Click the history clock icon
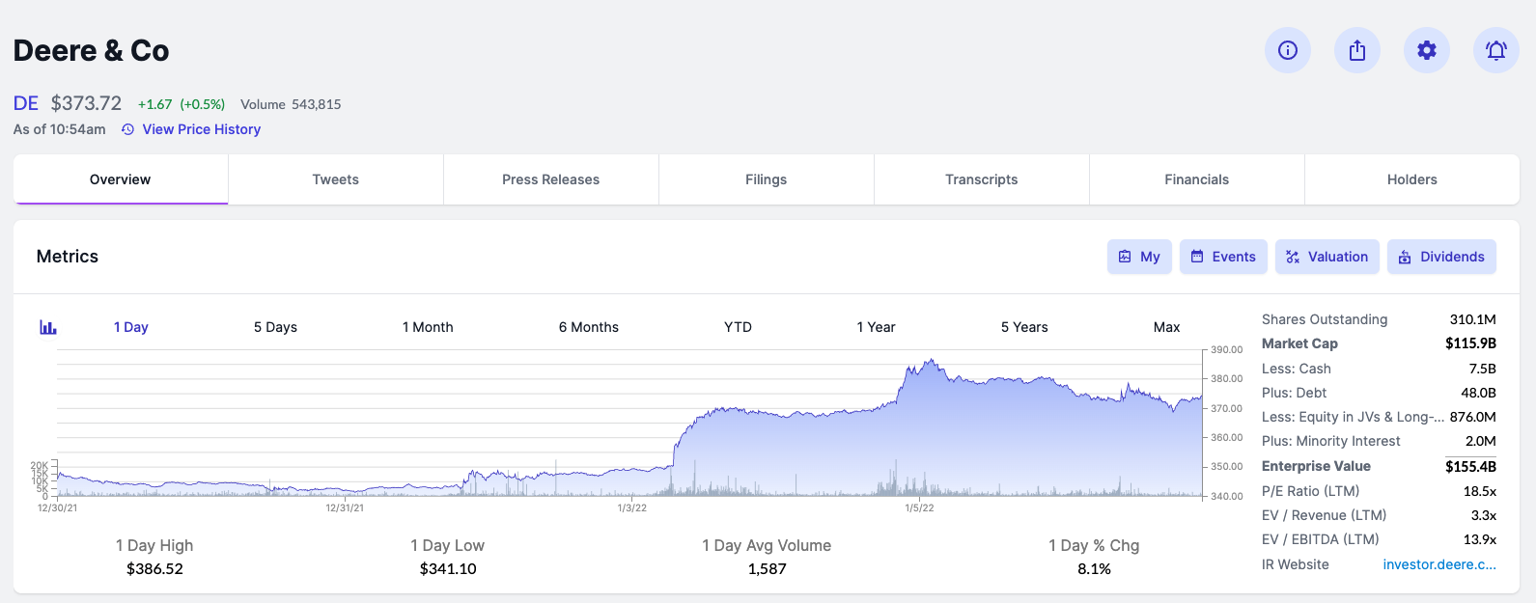This screenshot has height=603, width=1536. click(x=127, y=129)
